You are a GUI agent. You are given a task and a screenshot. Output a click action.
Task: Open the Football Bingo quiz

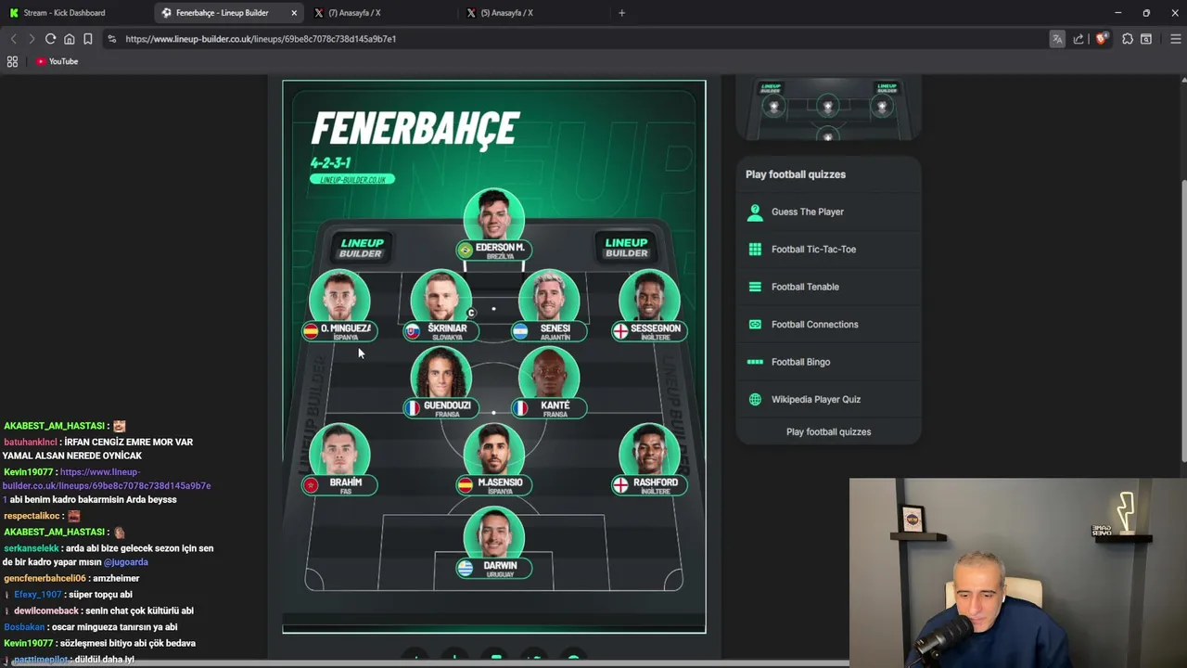[x=828, y=362]
